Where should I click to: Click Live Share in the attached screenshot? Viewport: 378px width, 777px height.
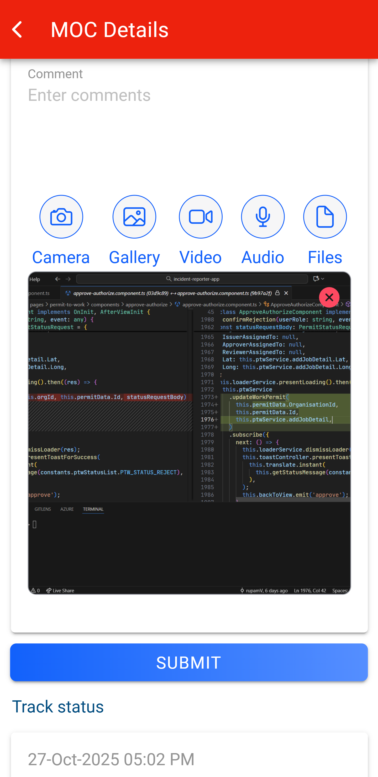pyautogui.click(x=60, y=590)
